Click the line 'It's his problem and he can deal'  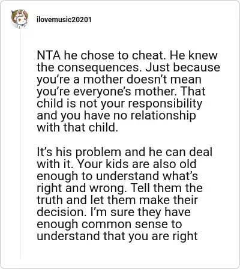tap(124, 152)
